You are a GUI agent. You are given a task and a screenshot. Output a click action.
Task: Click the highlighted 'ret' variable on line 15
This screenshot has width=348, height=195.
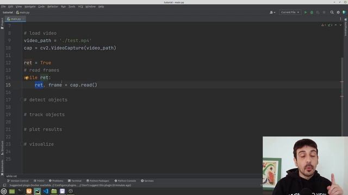coord(39,85)
